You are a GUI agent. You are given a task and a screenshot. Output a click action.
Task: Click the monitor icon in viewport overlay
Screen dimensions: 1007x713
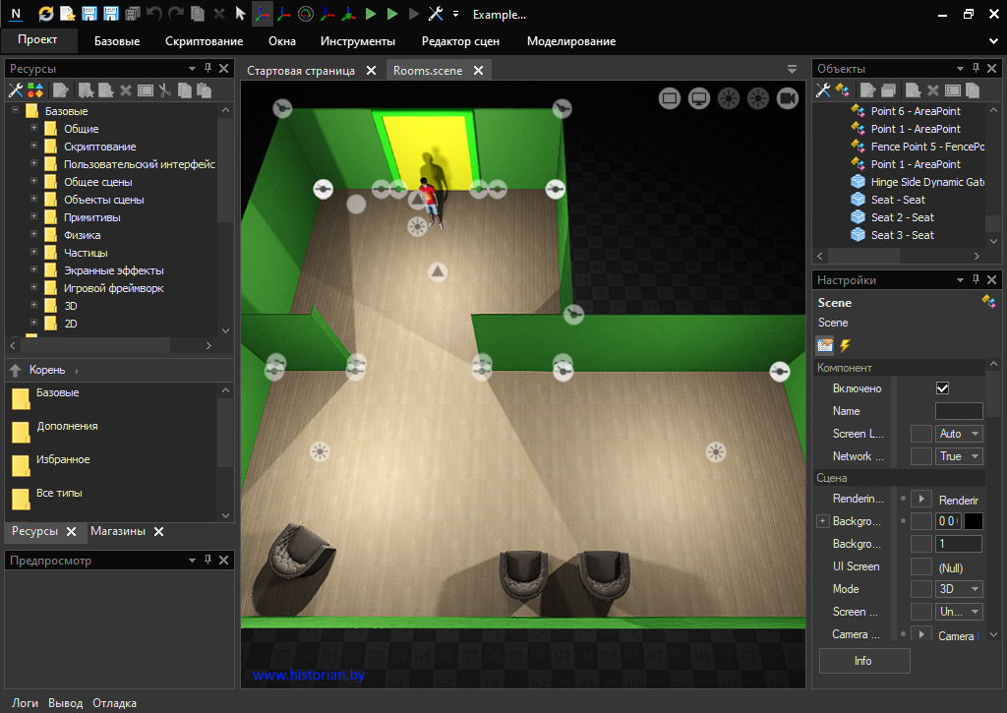[x=699, y=97]
